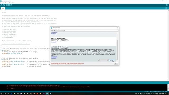Viewport: 169px width, 95px height.
Task: Open the Edit menu
Action: click(3, 3)
